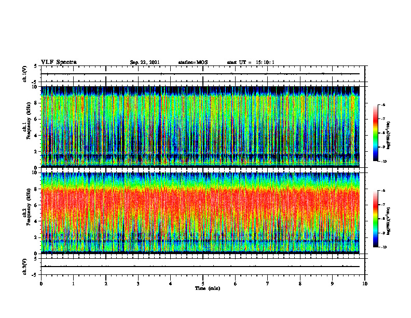Click "-8" on the ch.2 color bar scale
Viewport: 411px width, 318px height.
tap(383, 219)
